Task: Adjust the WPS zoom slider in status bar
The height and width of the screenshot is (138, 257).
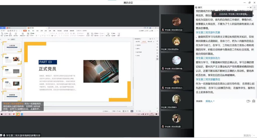Action: [x=149, y=111]
